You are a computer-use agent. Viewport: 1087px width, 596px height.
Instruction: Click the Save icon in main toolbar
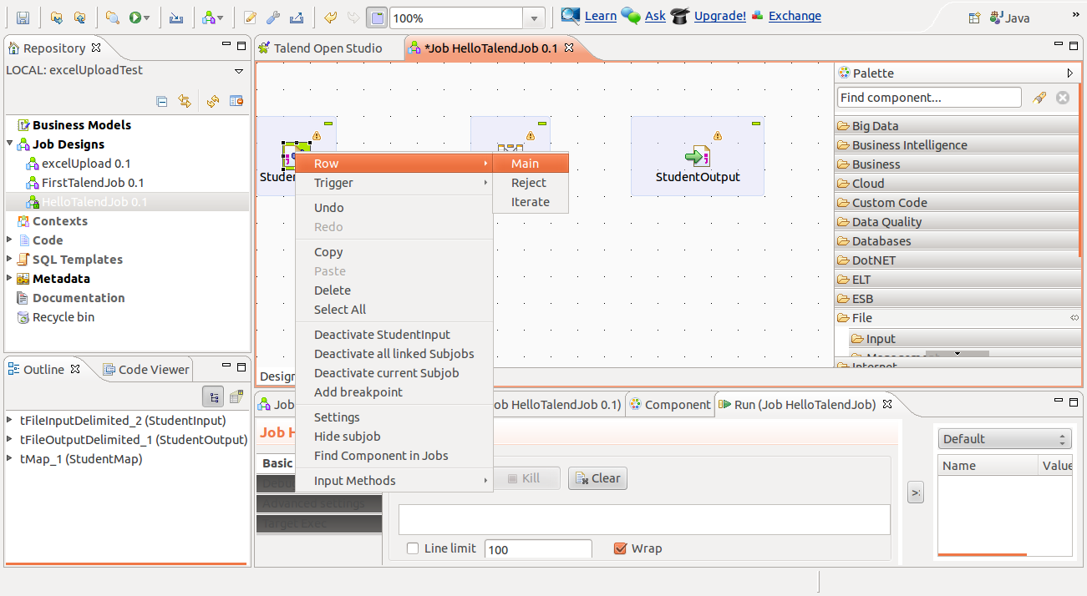click(23, 17)
